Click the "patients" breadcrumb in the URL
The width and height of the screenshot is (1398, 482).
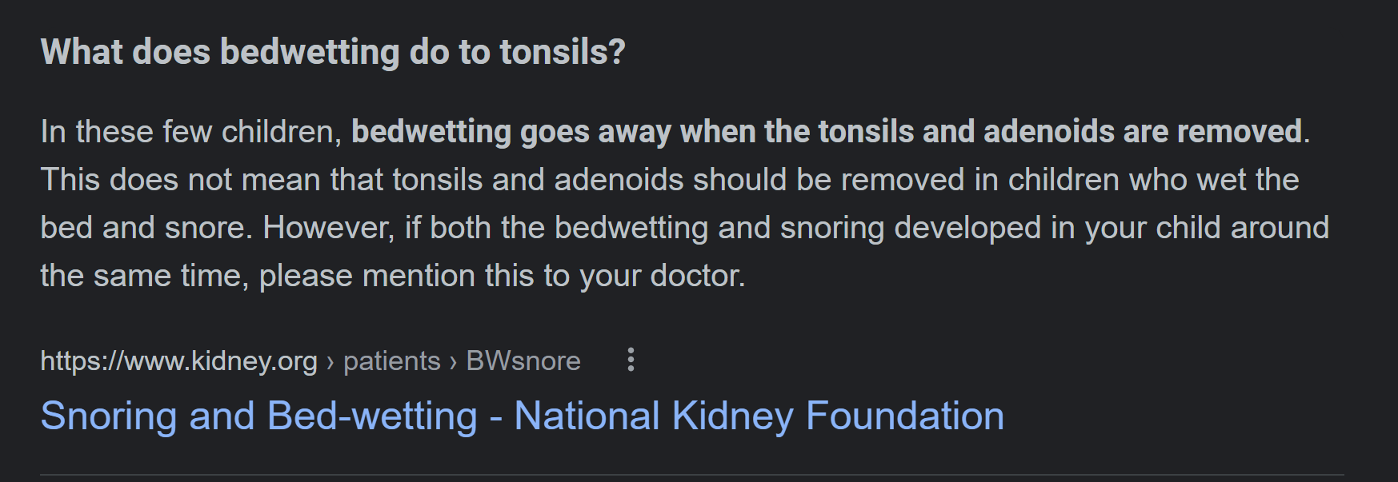(391, 361)
